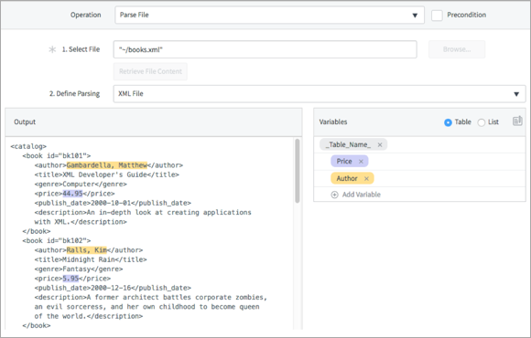Click the description line about creating applications
531x338 pixels.
tap(143, 213)
